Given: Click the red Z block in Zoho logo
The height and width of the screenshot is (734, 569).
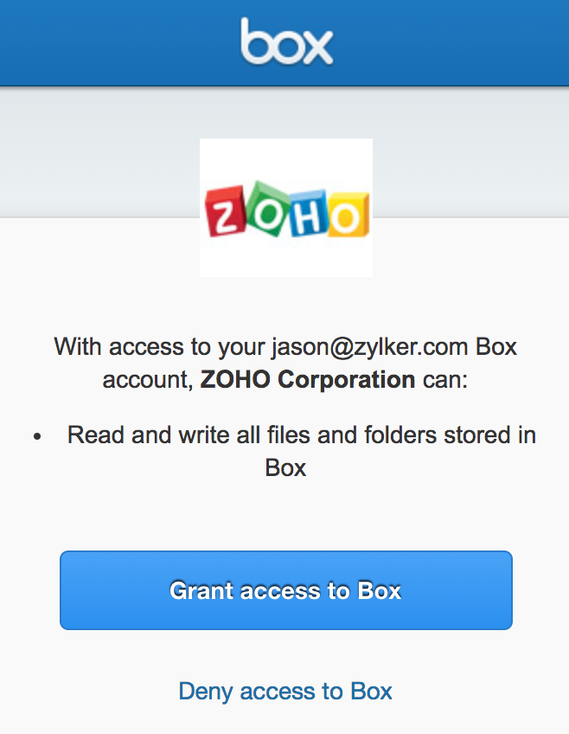Looking at the screenshot, I should coord(226,214).
